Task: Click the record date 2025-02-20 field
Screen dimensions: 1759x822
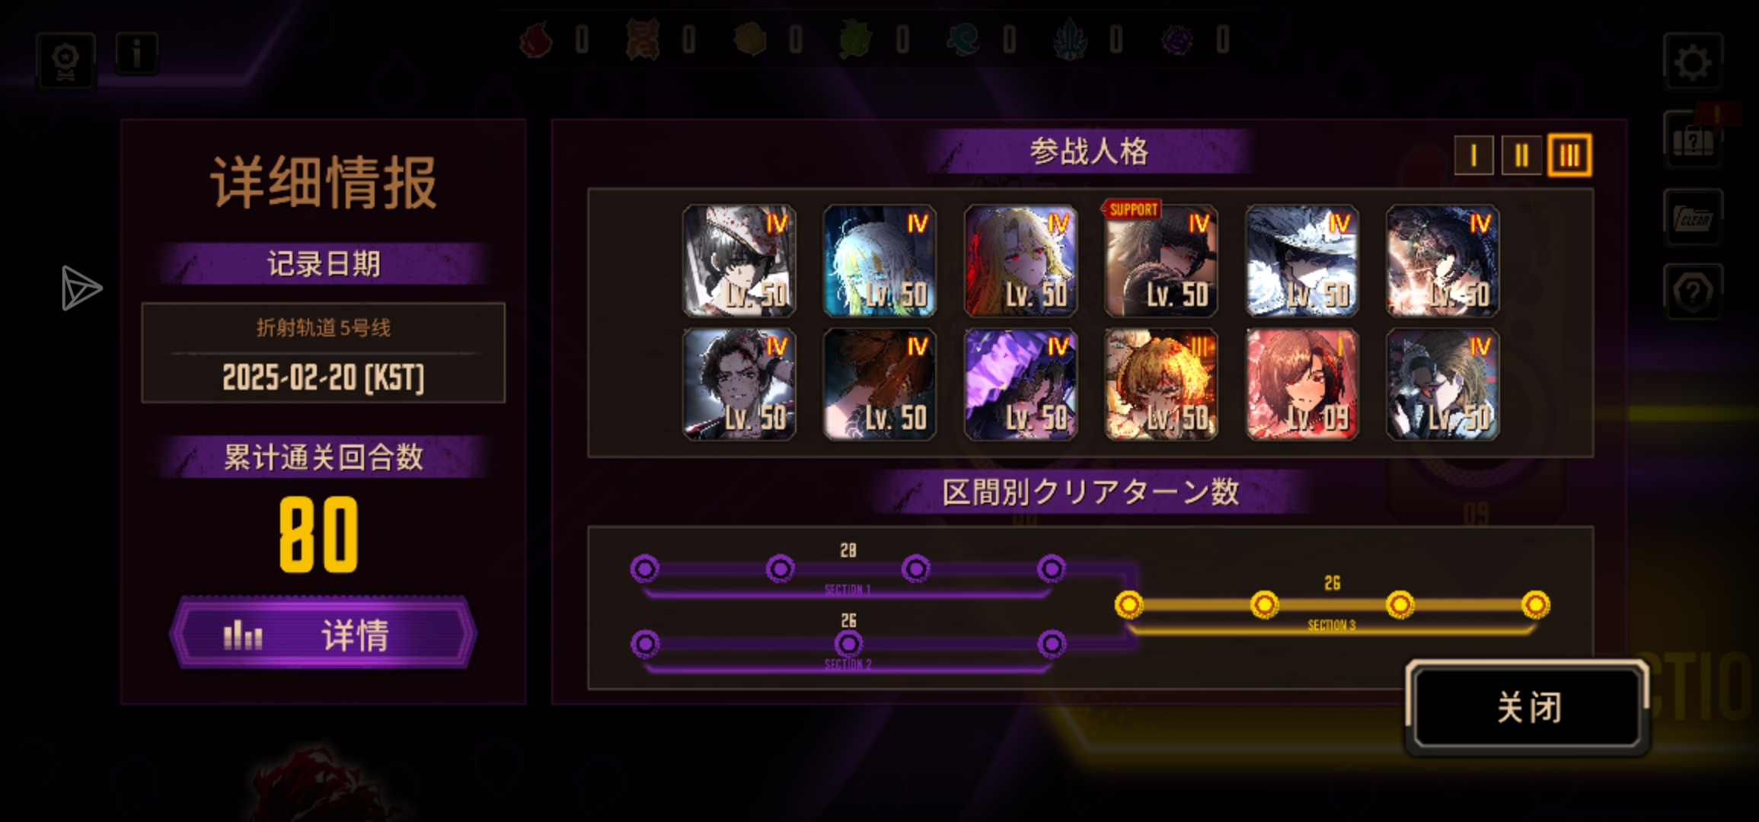Action: point(323,352)
